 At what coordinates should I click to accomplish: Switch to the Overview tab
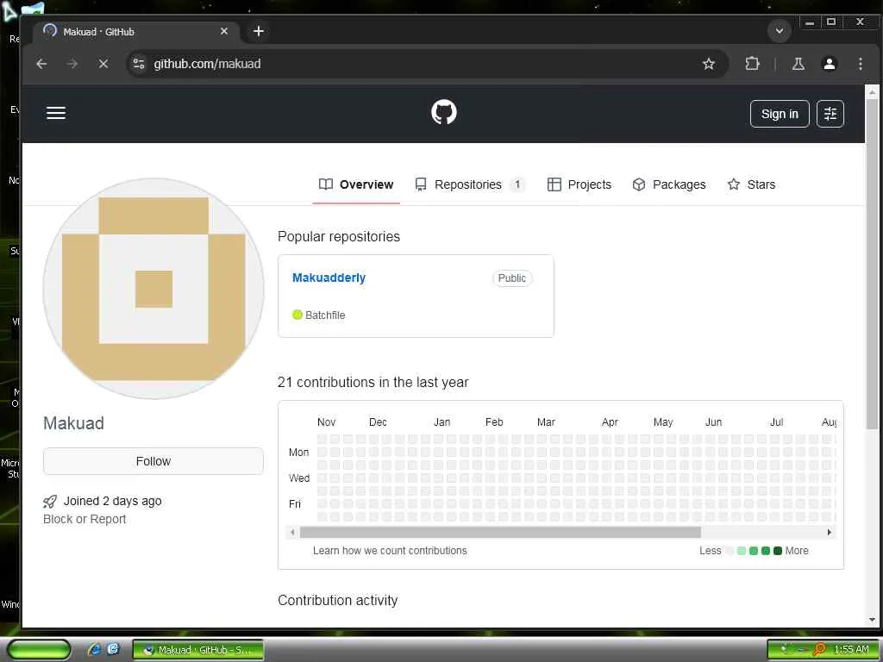tap(356, 184)
